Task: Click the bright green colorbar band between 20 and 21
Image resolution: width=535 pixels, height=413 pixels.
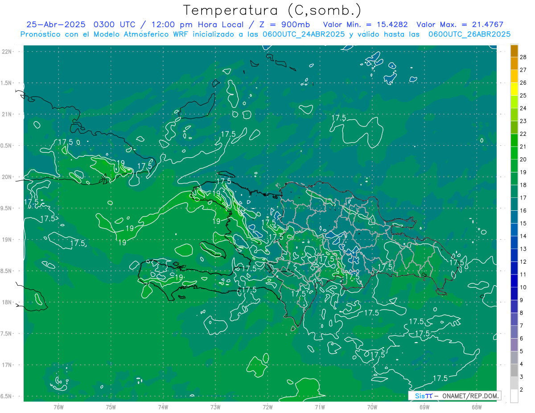Action: pyautogui.click(x=514, y=153)
